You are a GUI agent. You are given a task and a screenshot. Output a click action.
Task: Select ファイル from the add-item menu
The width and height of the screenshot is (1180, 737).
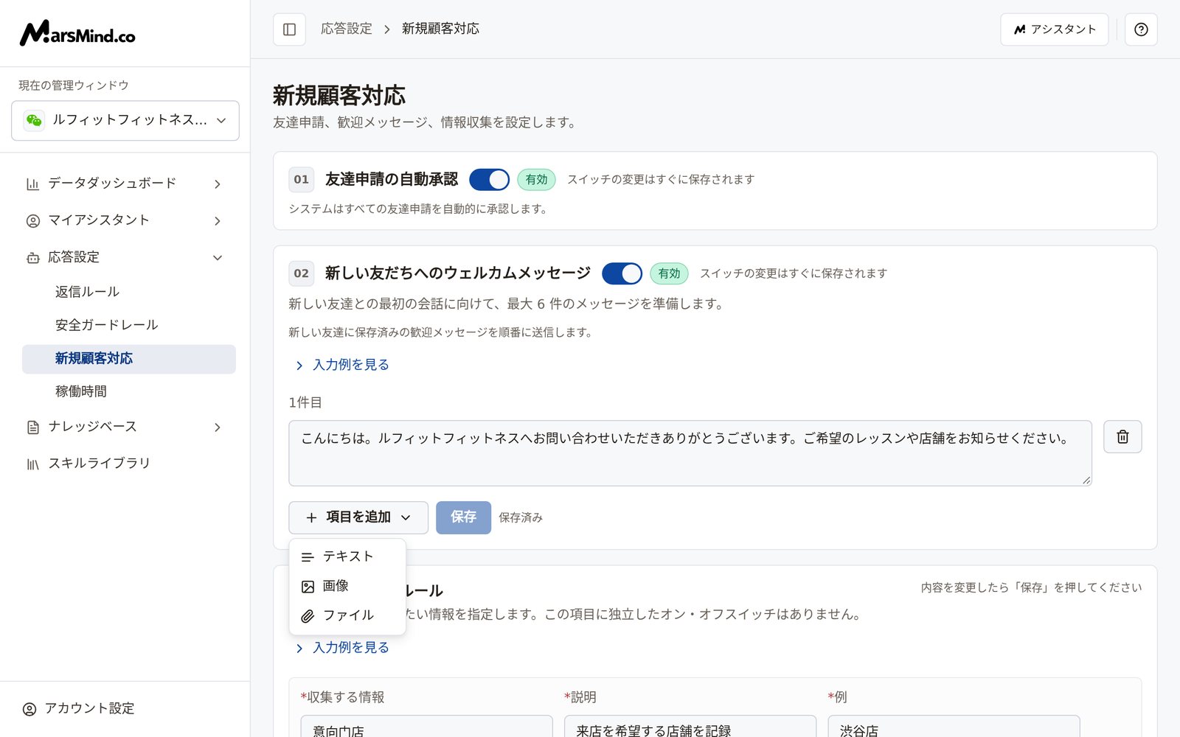[x=347, y=615]
